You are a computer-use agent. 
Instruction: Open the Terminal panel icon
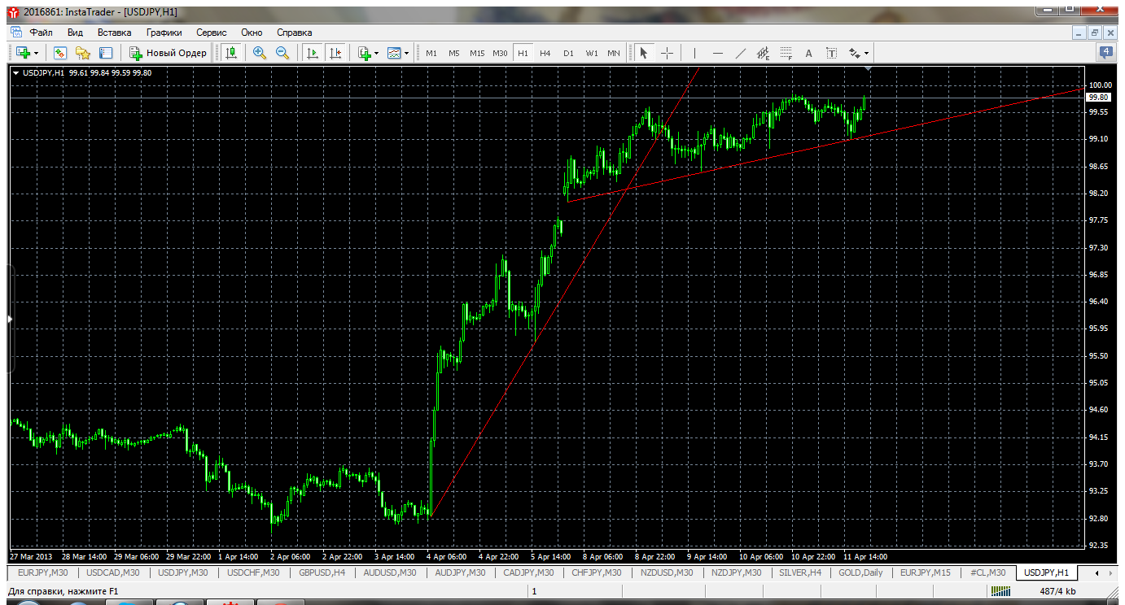point(105,53)
